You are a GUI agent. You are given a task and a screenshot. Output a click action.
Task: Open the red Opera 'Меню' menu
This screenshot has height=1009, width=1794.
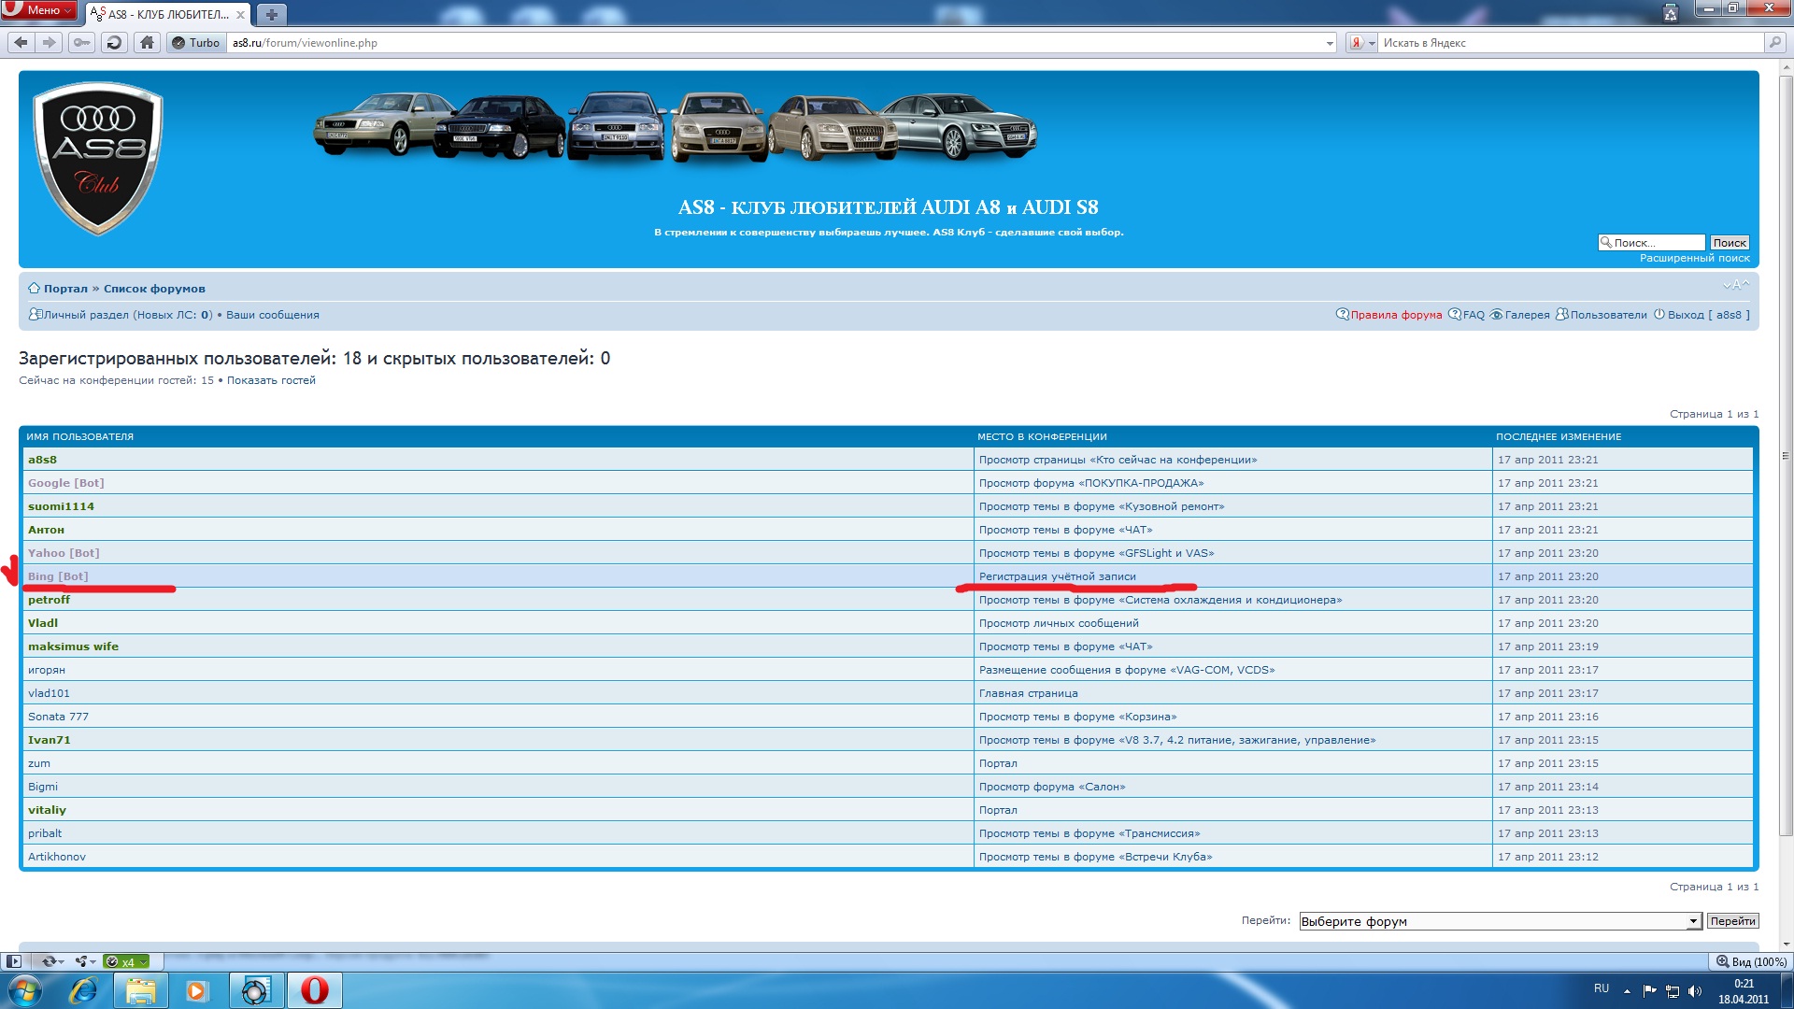(39, 10)
